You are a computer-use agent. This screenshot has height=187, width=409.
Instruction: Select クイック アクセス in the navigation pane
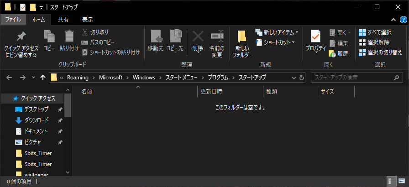point(32,98)
